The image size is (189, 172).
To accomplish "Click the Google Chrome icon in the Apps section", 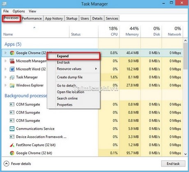I will pyautogui.click(x=12, y=53).
